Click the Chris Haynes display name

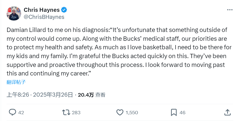point(42,10)
